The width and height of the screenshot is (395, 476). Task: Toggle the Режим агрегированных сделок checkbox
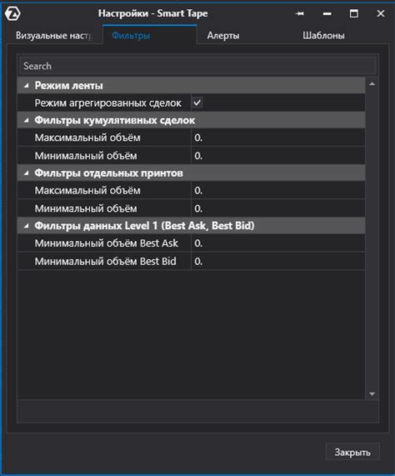point(197,103)
